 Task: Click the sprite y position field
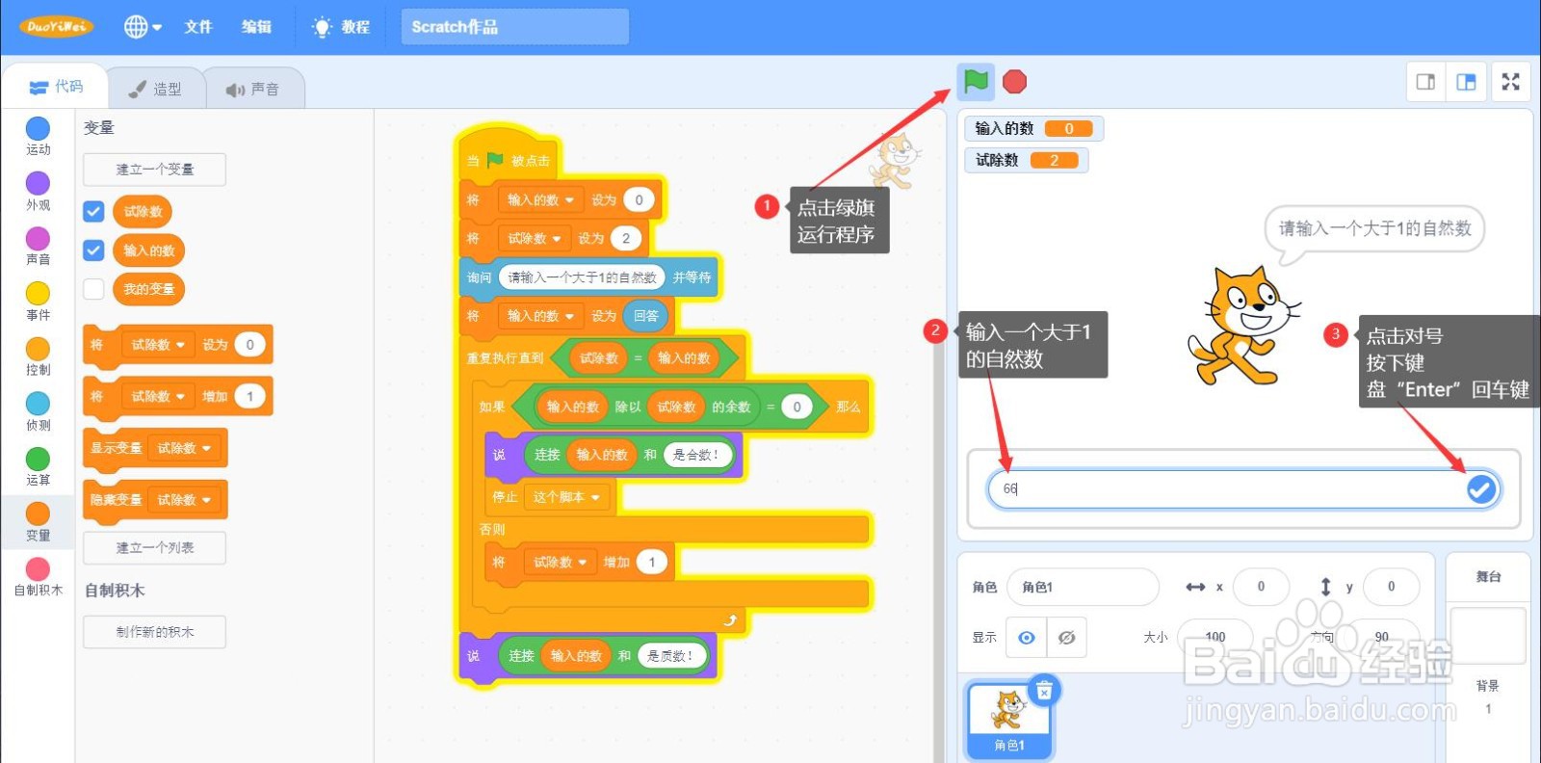[1391, 587]
